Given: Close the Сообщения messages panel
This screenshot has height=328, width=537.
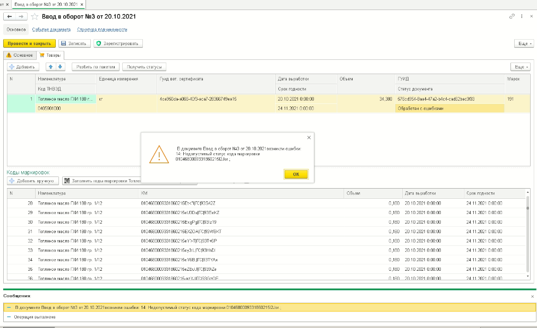Looking at the screenshot, I should coord(532,296).
